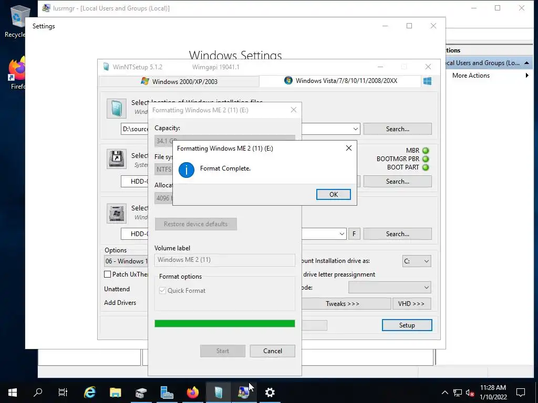Launch Firefox from taskbar
Viewport: 538px width, 403px height.
tap(192, 393)
